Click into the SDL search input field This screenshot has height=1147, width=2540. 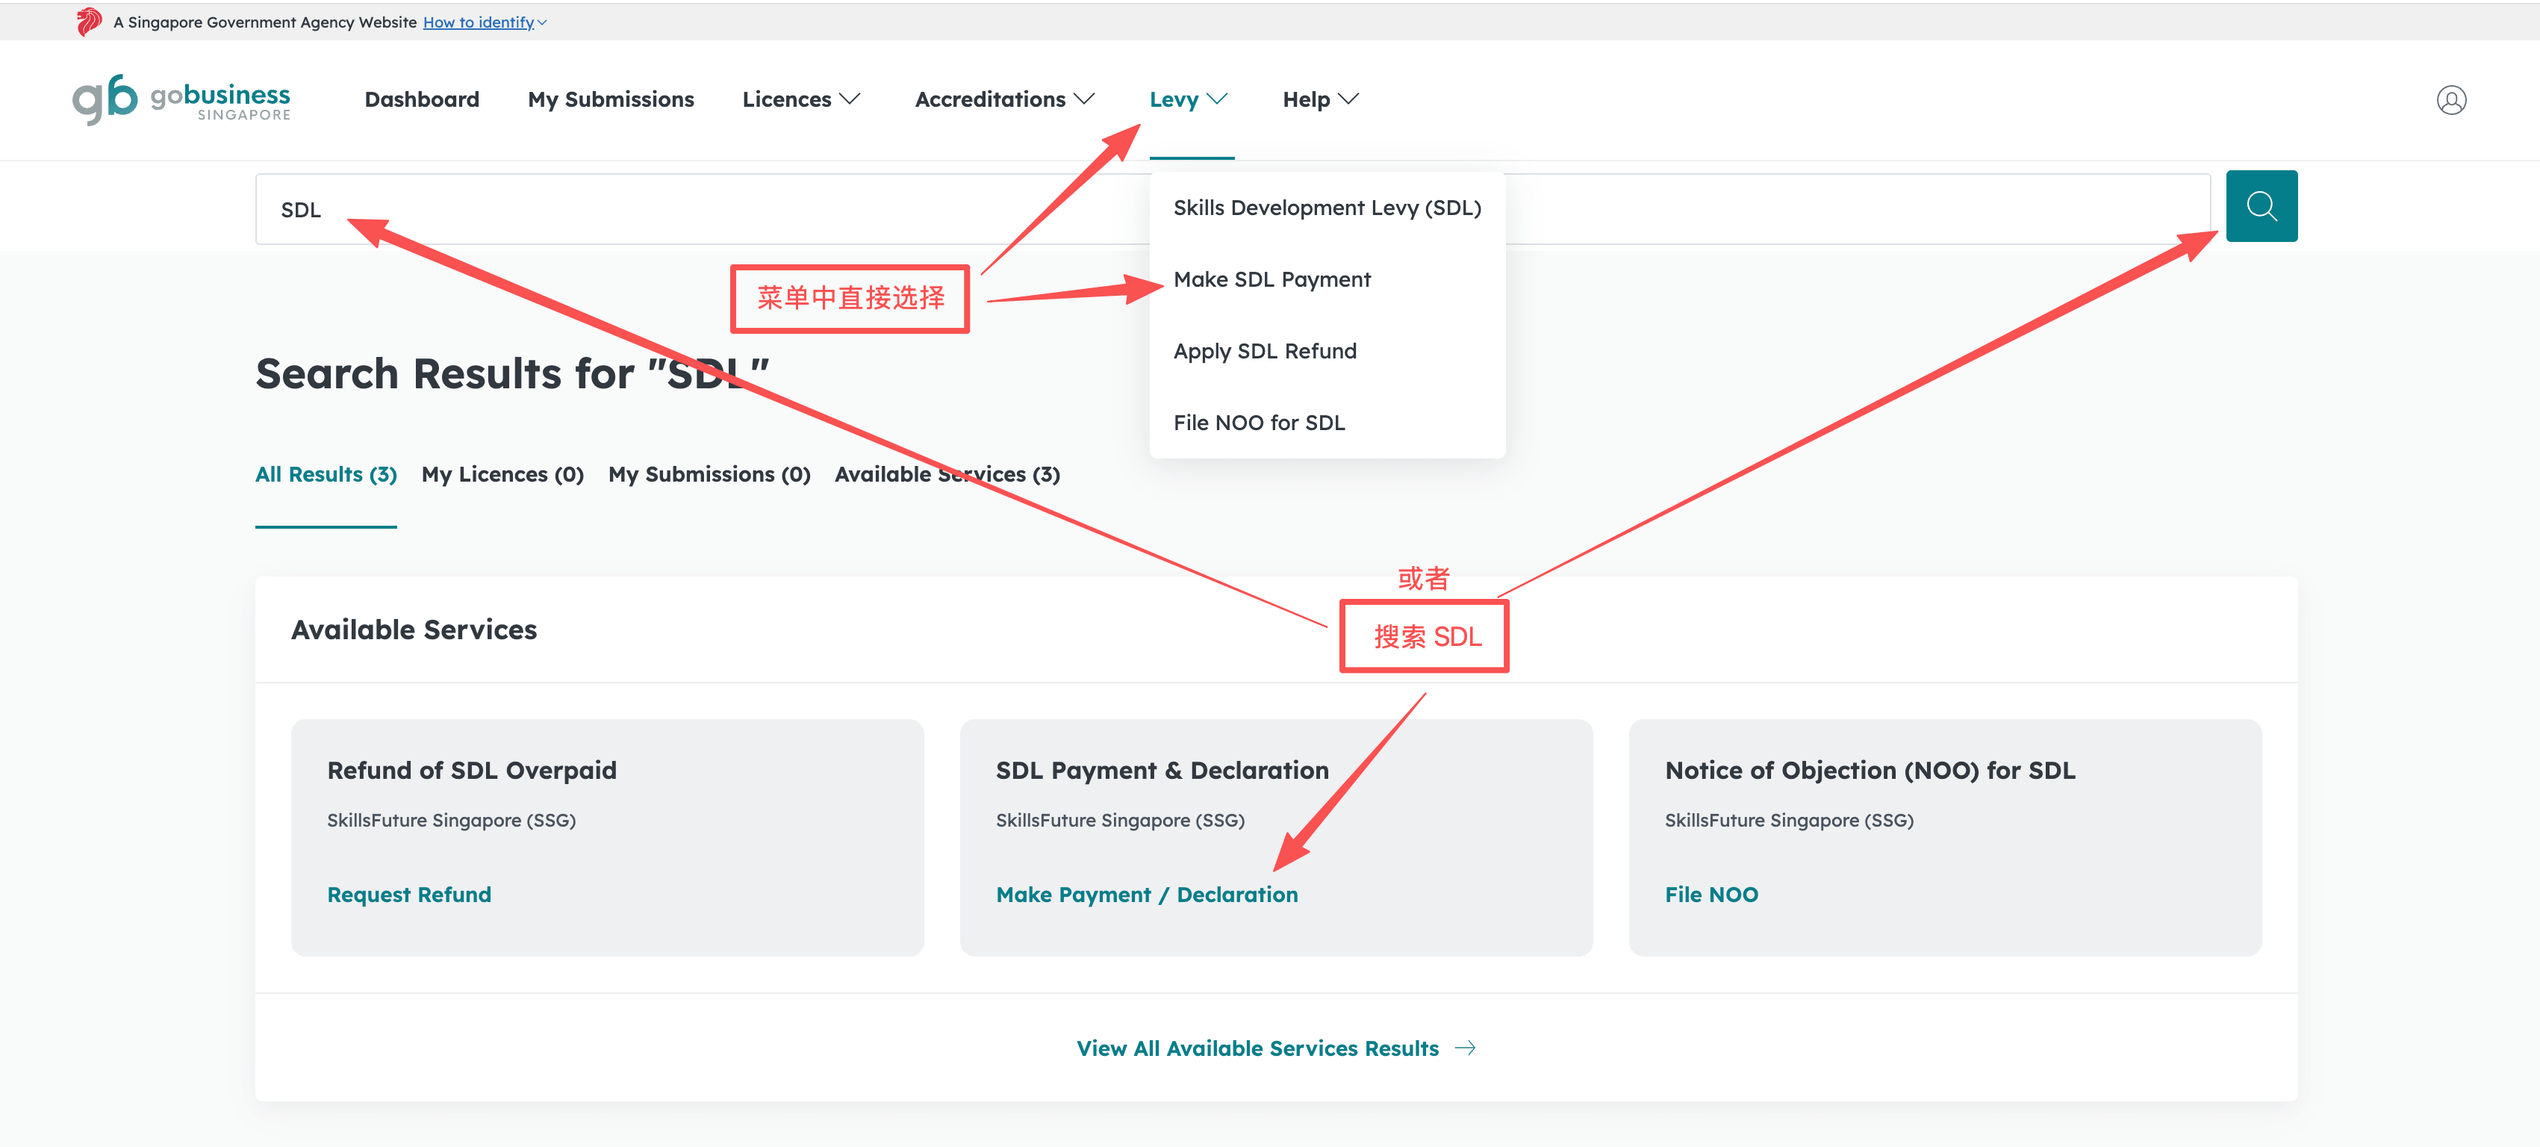(690, 209)
